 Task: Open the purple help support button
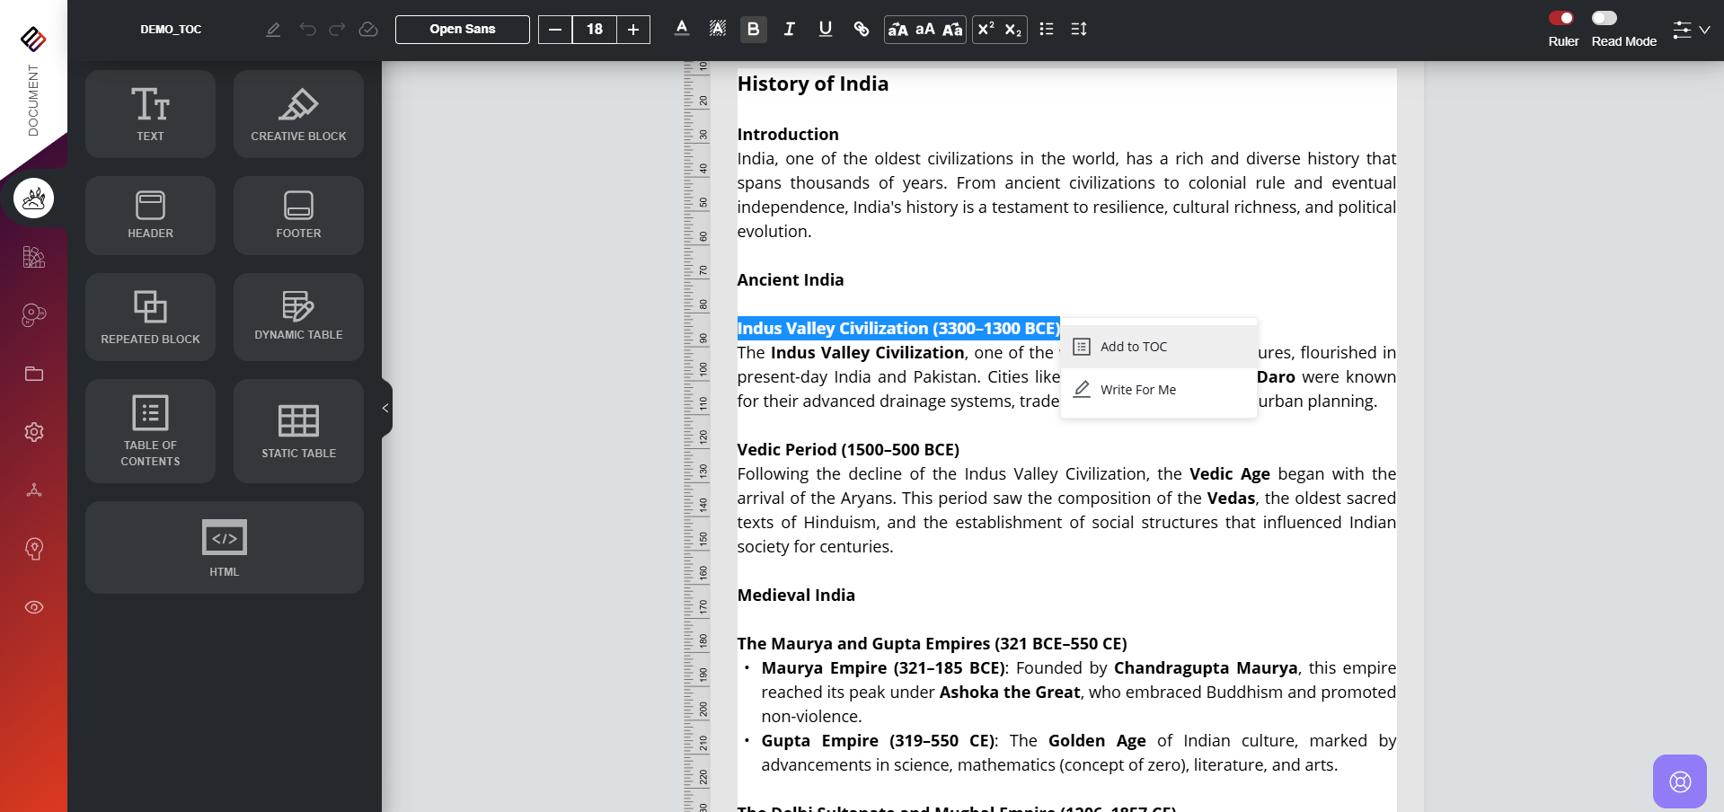[x=1679, y=781]
